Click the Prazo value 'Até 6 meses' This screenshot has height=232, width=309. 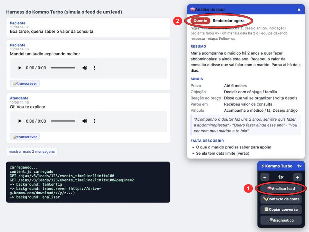235,85
